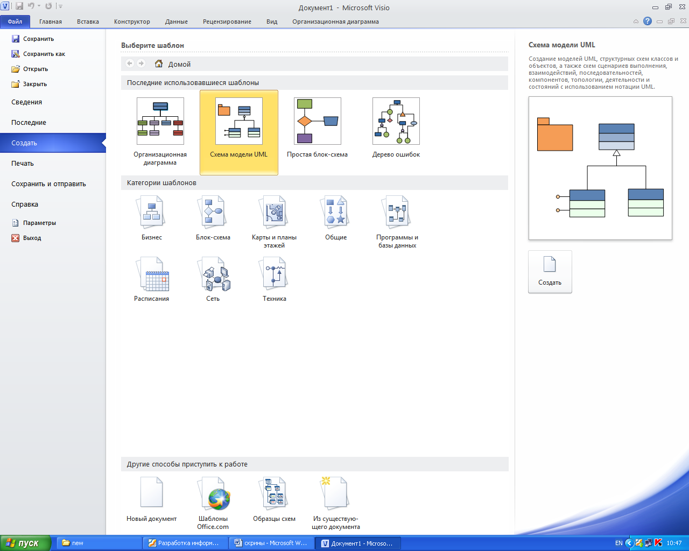This screenshot has height=551, width=689.
Task: Switch to скрины - Microsoft W... taskbar window
Action: click(x=271, y=543)
